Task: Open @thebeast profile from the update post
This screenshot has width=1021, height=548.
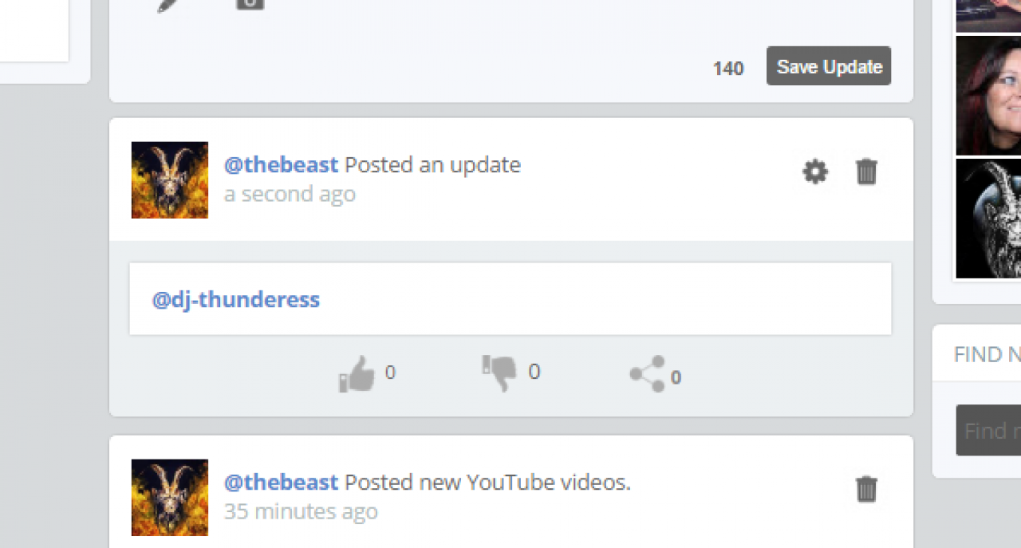Action: [282, 165]
